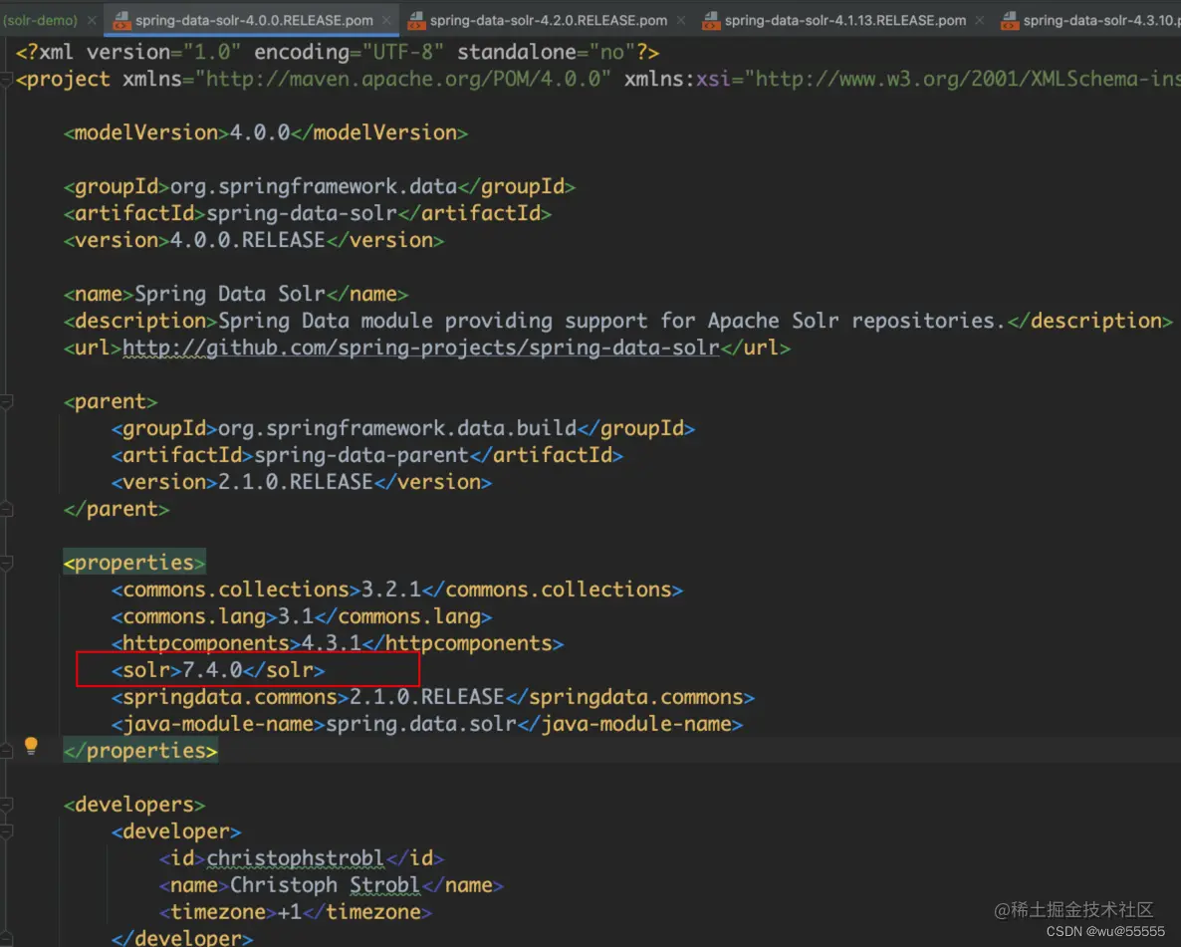Click the parent version 2.1.0.RELEASE line
Image resolution: width=1181 pixels, height=947 pixels.
pyautogui.click(x=302, y=482)
